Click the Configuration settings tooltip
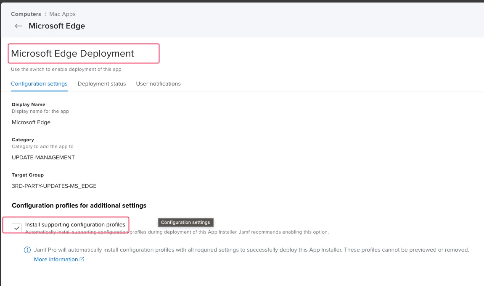Image resolution: width=484 pixels, height=286 pixels. tap(185, 222)
